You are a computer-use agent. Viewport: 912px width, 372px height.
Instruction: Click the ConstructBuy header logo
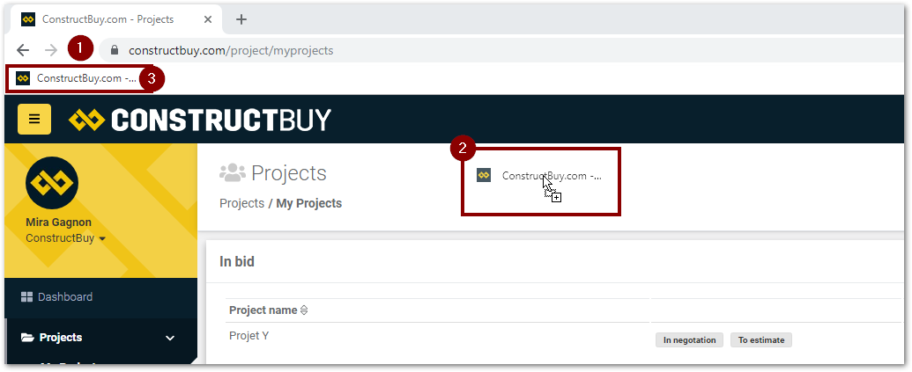[x=200, y=119]
